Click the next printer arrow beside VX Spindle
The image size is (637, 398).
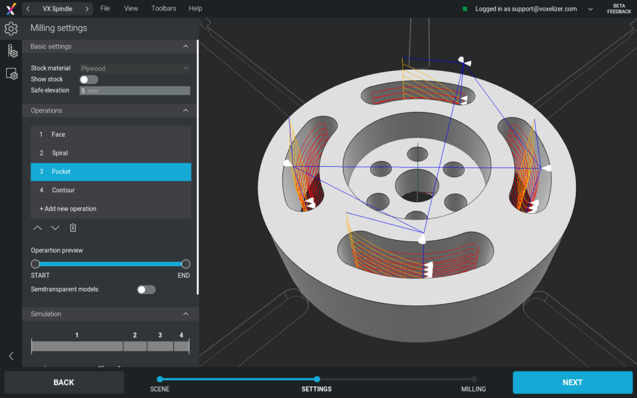click(x=87, y=8)
